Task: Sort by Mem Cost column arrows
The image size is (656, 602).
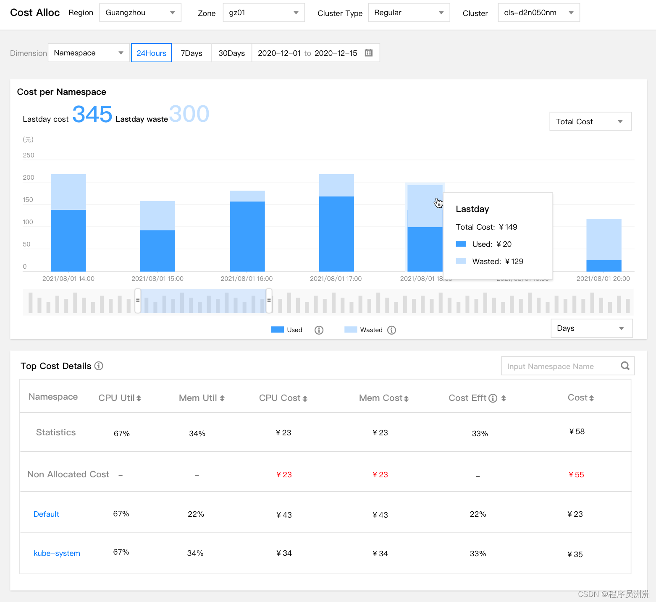Action: tap(406, 398)
